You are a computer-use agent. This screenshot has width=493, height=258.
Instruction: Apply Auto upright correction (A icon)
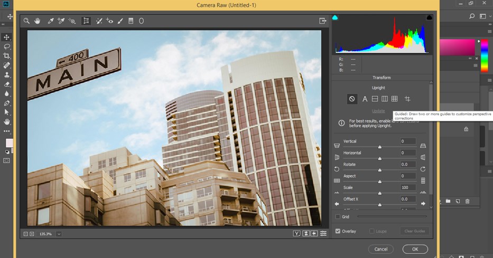[x=365, y=99]
